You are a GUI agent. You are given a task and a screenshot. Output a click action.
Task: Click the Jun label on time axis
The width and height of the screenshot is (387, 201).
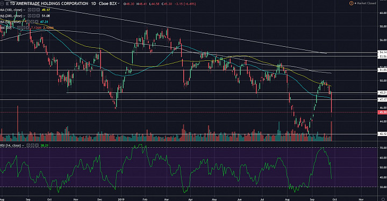tap(239, 199)
